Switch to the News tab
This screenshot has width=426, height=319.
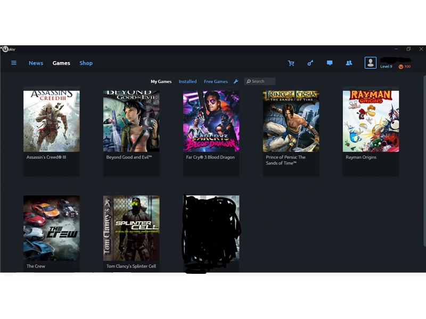(x=36, y=63)
